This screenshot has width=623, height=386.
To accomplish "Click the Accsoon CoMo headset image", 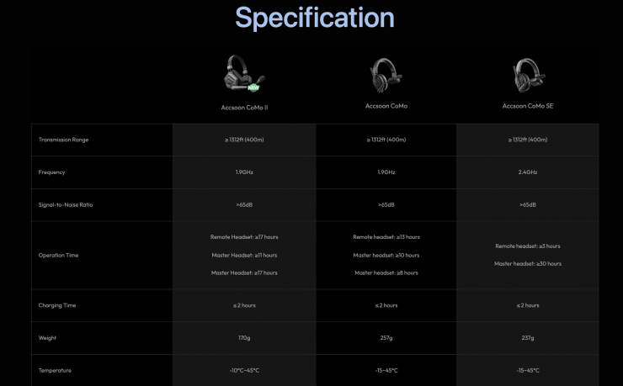I will (386, 75).
